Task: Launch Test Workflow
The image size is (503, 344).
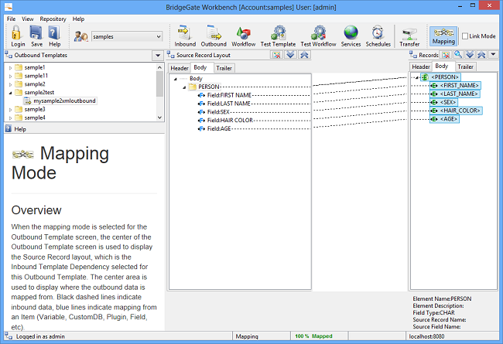Action: pos(318,36)
